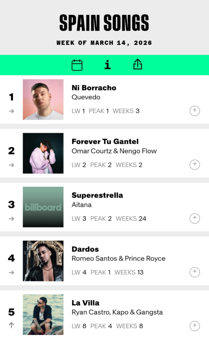Expand details for Ni Borracho
209x339 pixels.
(x=195, y=111)
